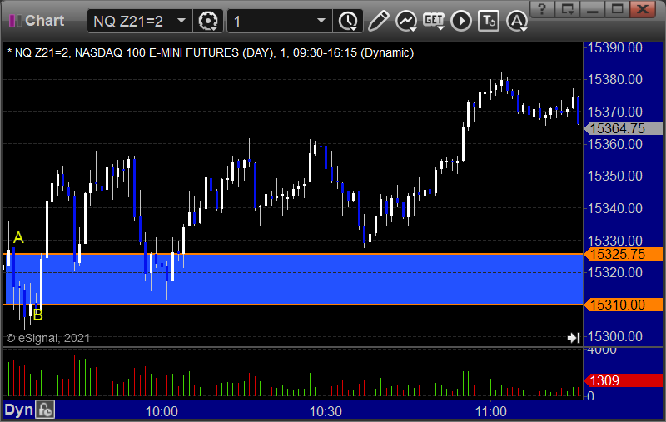Click the chart title text NQ Z21=2 NASDAQ 100

click(x=211, y=52)
